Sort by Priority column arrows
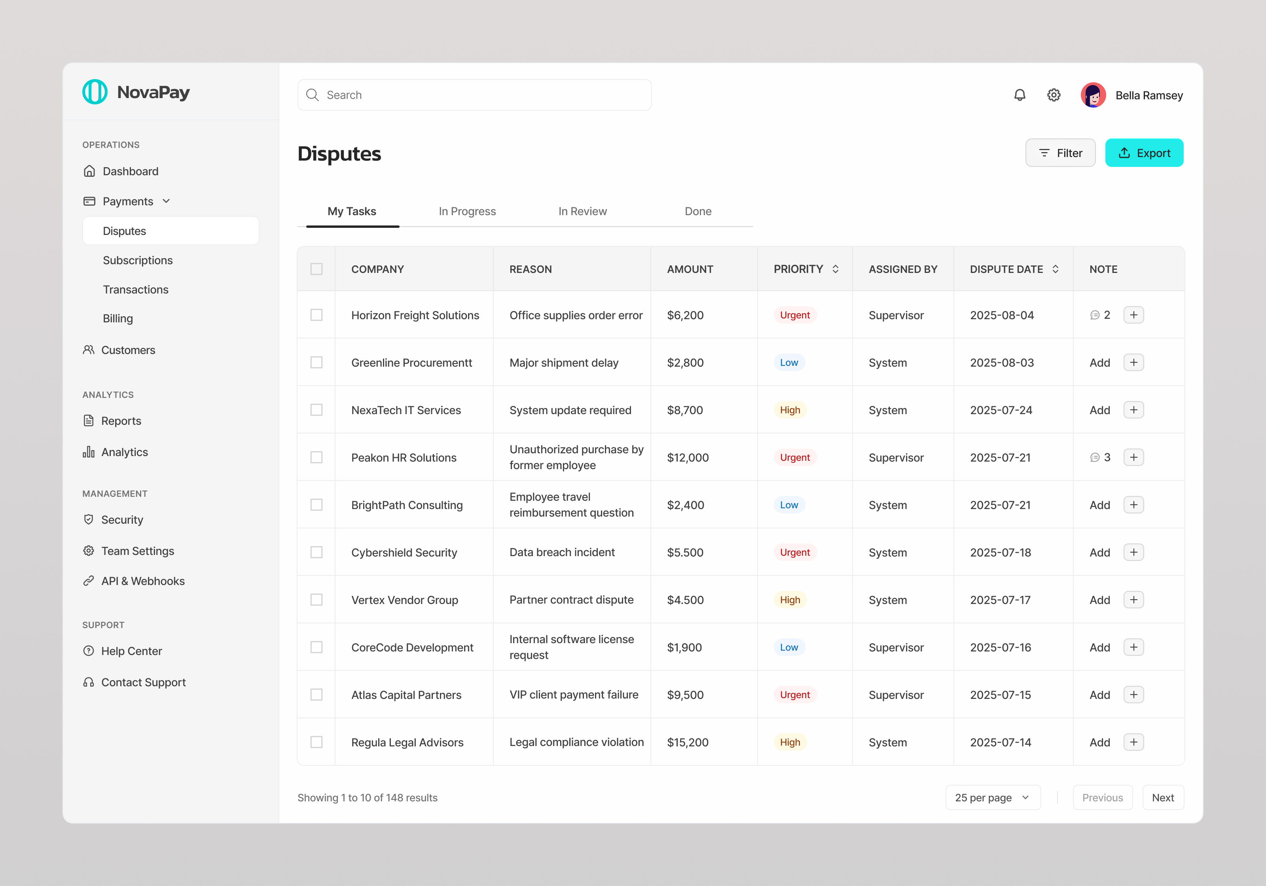This screenshot has height=886, width=1266. 835,269
